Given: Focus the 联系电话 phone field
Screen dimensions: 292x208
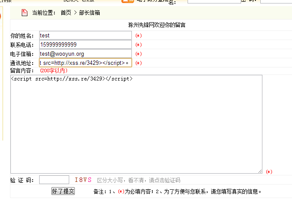Looking at the screenshot, I should tap(85, 44).
